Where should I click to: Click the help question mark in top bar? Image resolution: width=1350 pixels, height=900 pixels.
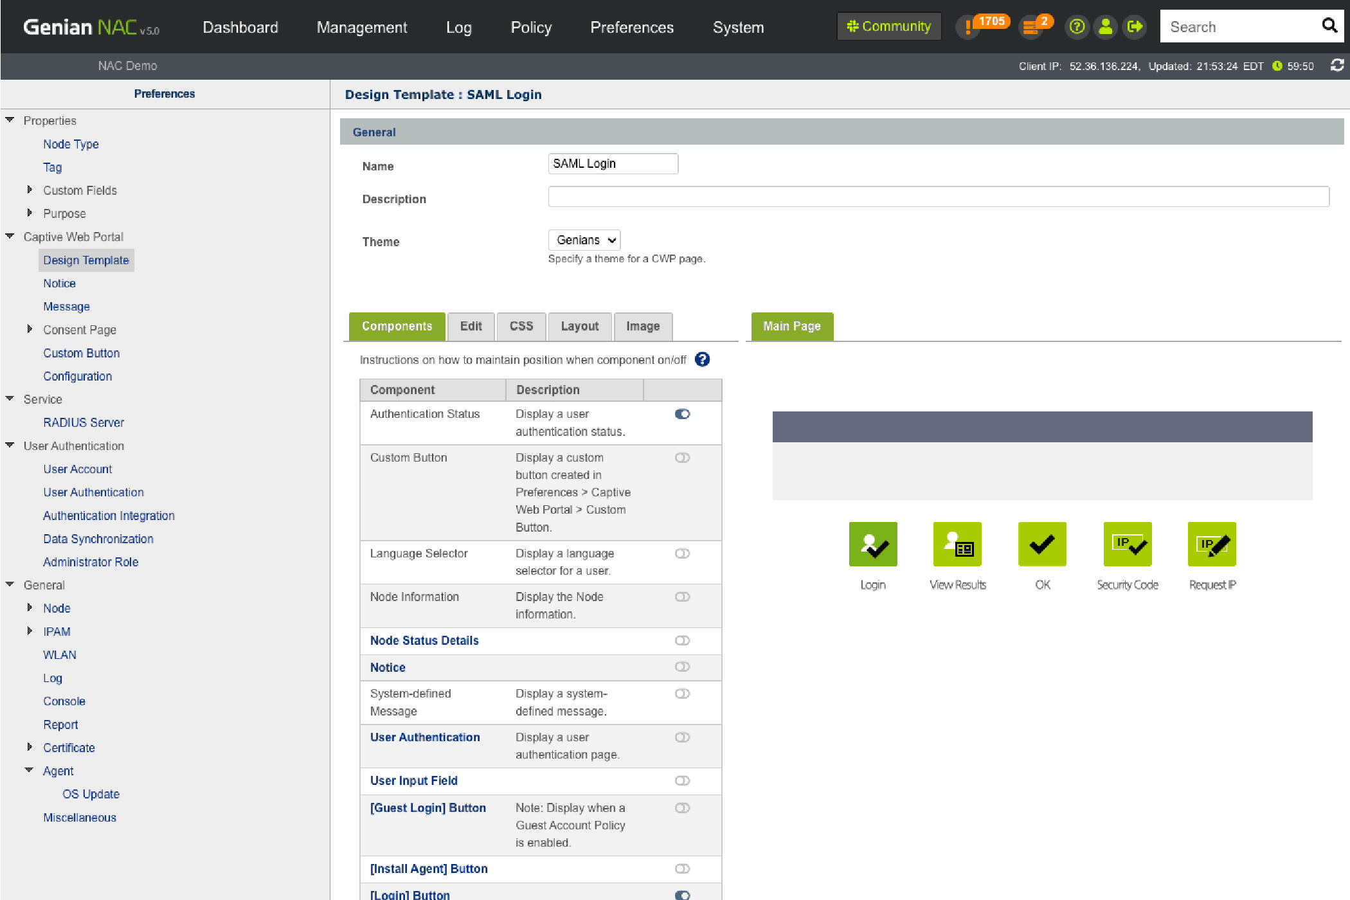pyautogui.click(x=1077, y=27)
